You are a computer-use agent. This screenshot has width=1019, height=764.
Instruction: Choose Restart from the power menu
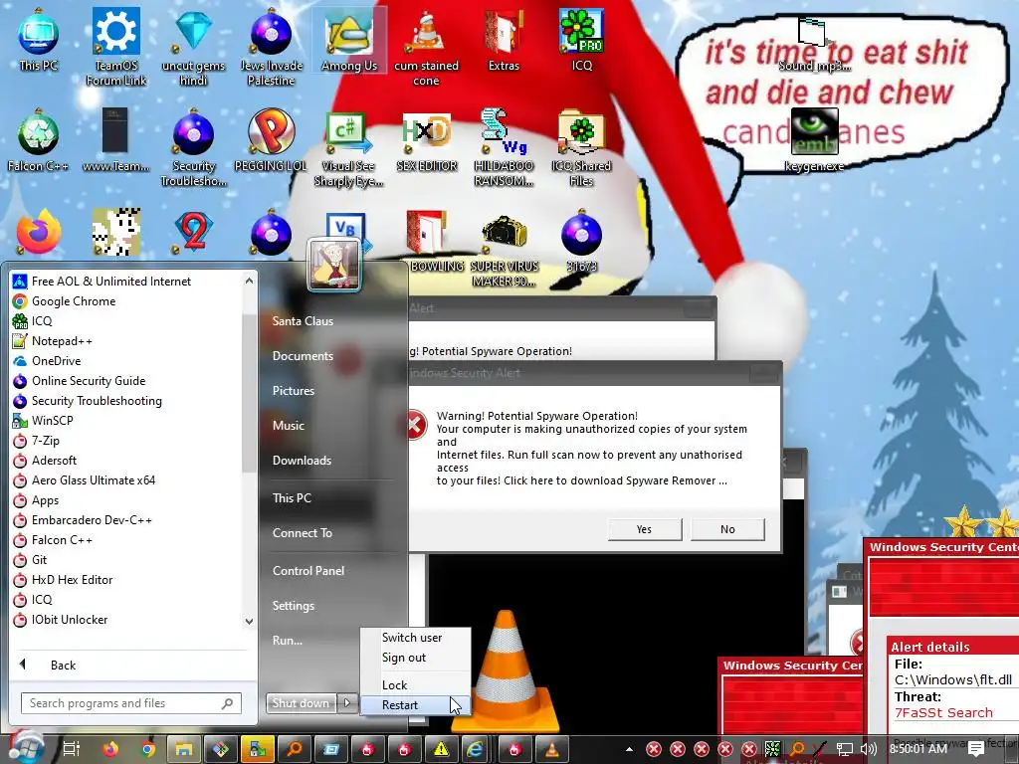coord(415,705)
